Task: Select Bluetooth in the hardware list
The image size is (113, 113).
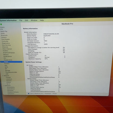Action: tap(4, 35)
